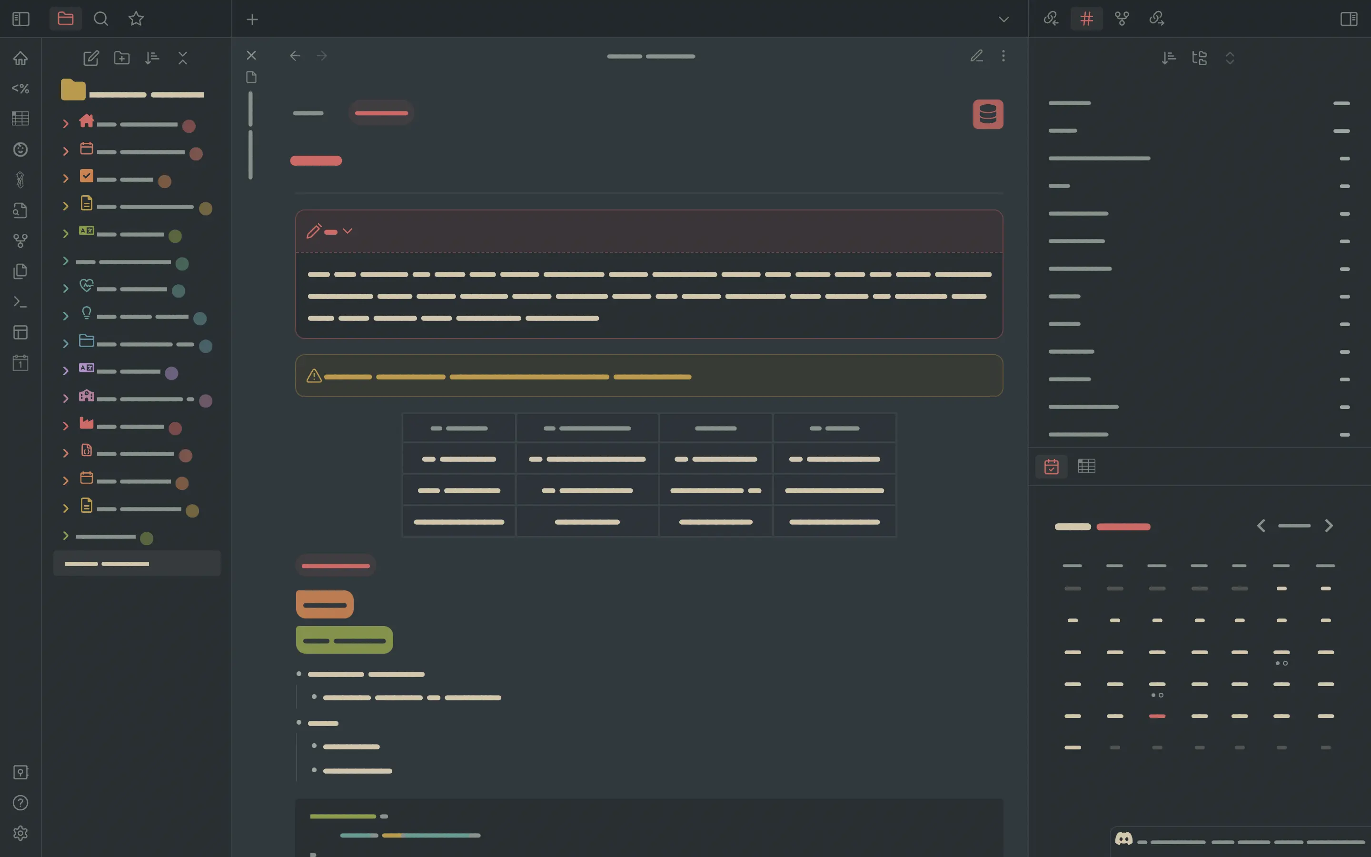Image resolution: width=1371 pixels, height=857 pixels.
Task: Collapse the red pencil callout with its chevron
Action: (x=348, y=231)
